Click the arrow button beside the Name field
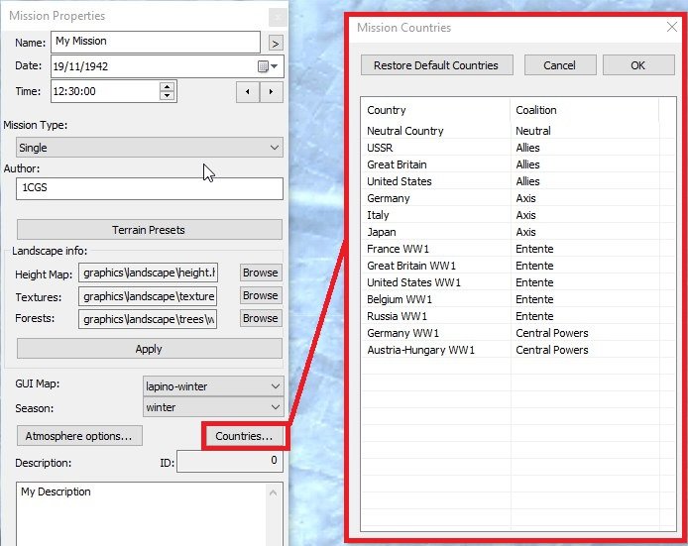The image size is (688, 546). click(276, 43)
